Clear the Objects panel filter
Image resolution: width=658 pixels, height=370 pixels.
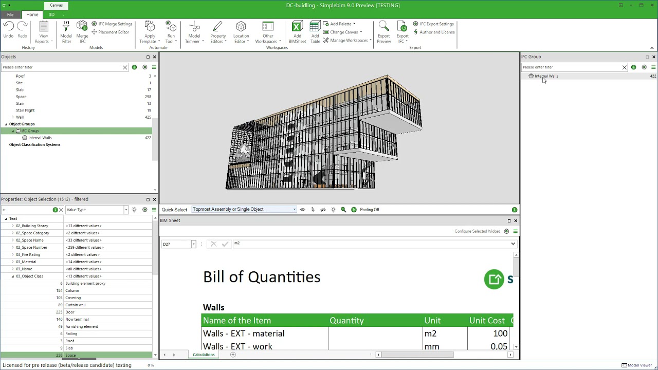125,67
